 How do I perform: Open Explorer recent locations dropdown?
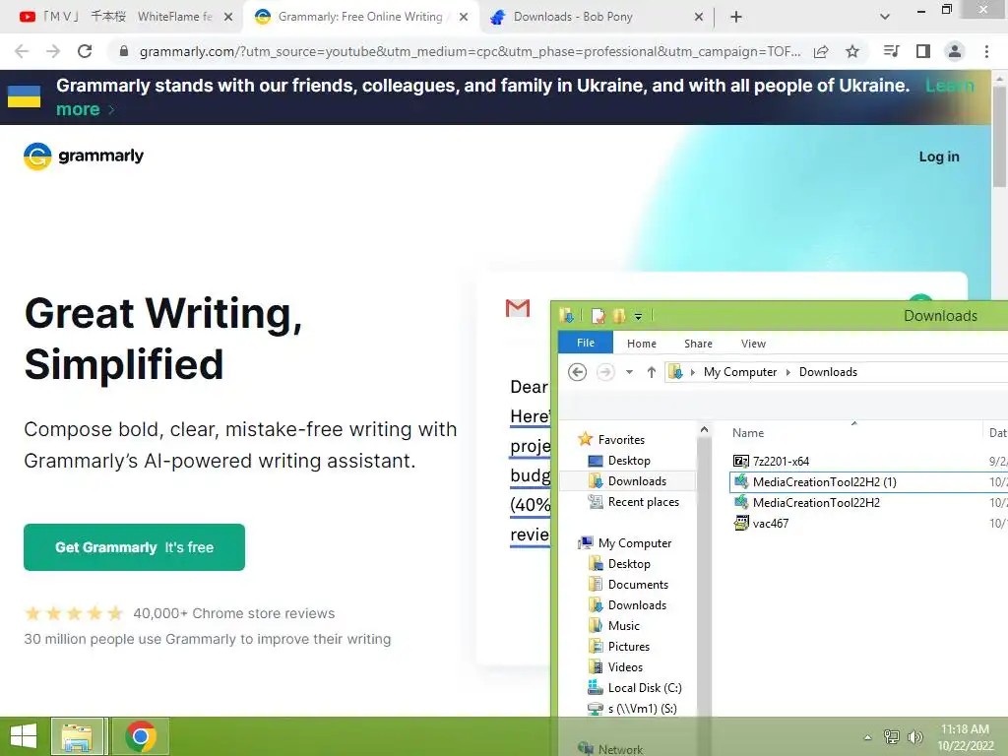point(629,372)
